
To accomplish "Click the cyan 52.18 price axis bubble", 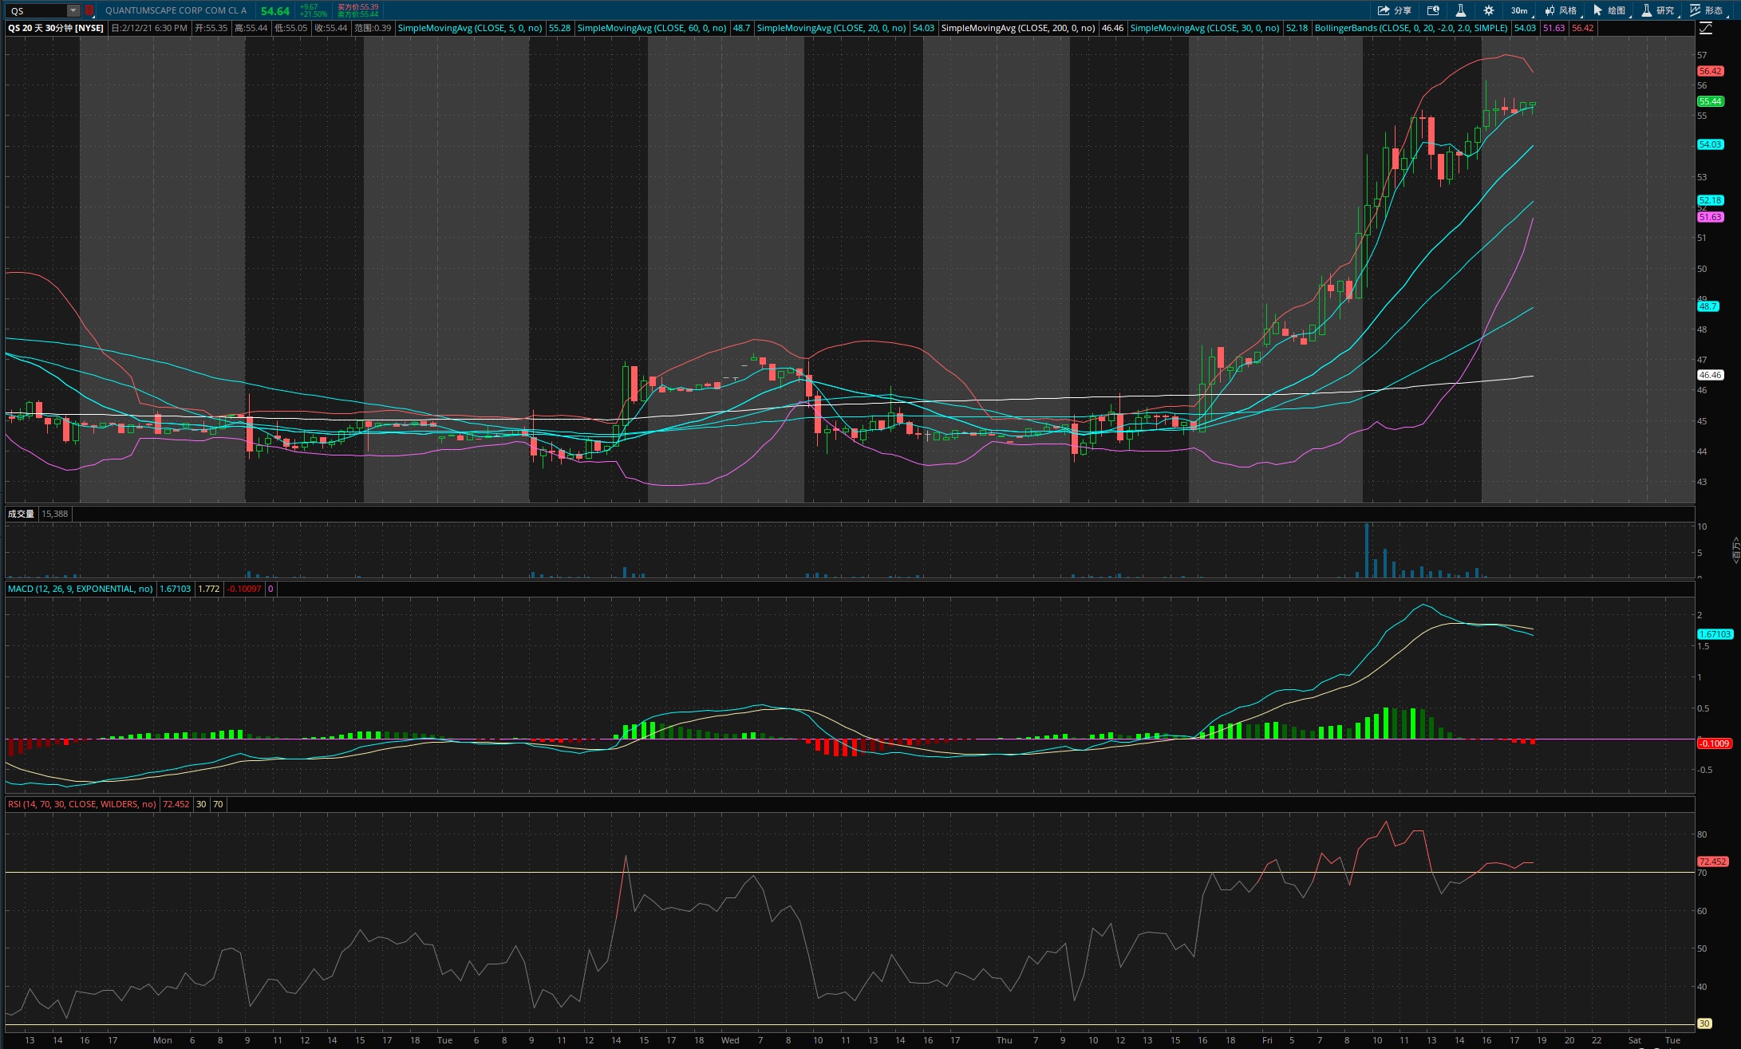I will coord(1711,200).
